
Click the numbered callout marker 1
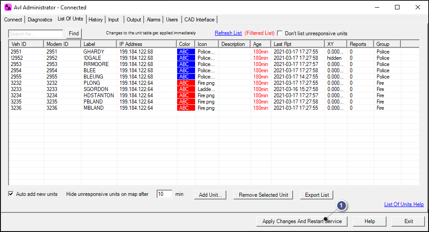pyautogui.click(x=341, y=205)
